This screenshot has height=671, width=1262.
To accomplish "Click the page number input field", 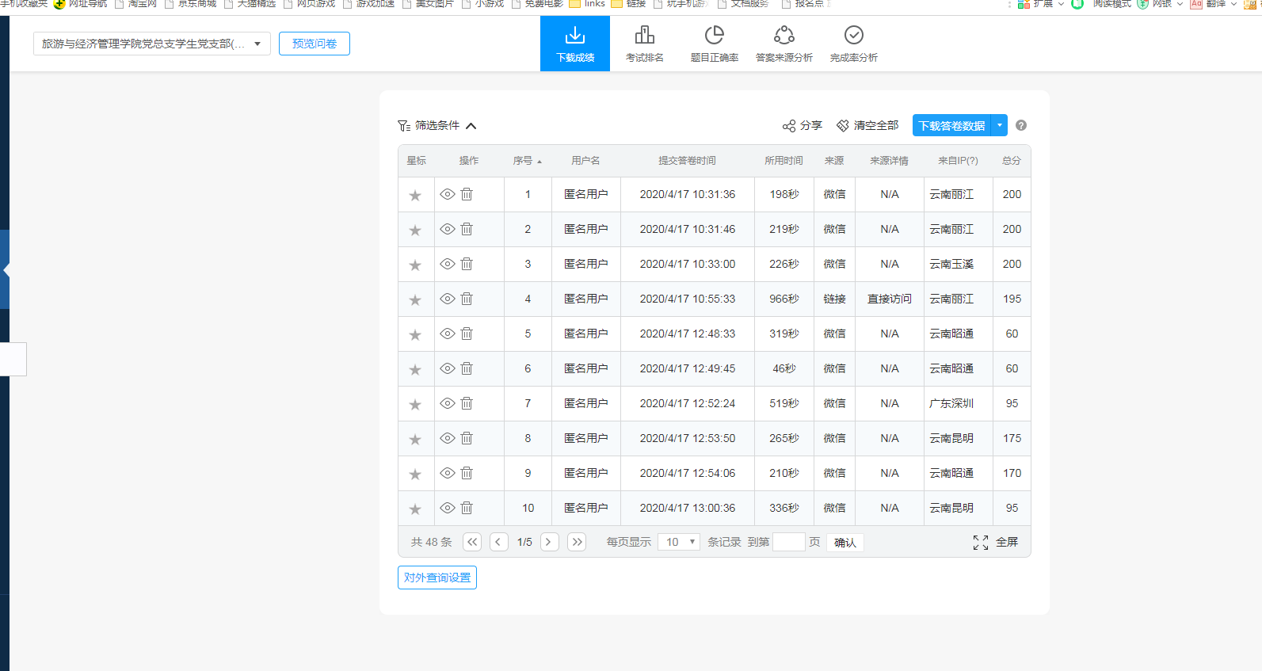I will 788,542.
